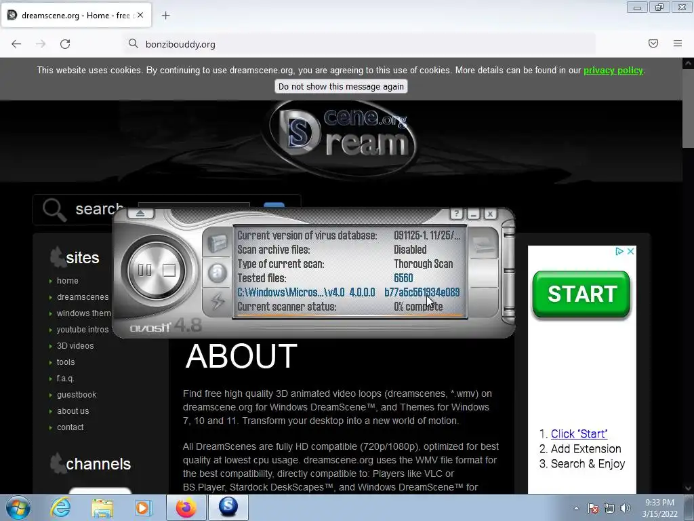
Task: Open the taskbar clock showing 9:33 PM
Action: [x=660, y=508]
